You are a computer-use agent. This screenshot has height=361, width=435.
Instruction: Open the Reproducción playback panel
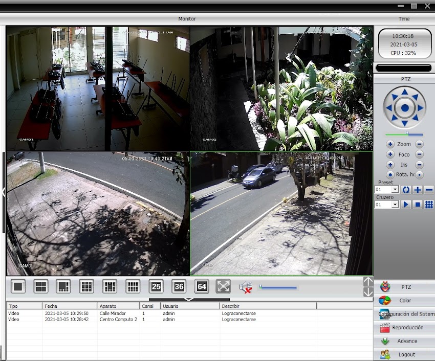pos(406,327)
